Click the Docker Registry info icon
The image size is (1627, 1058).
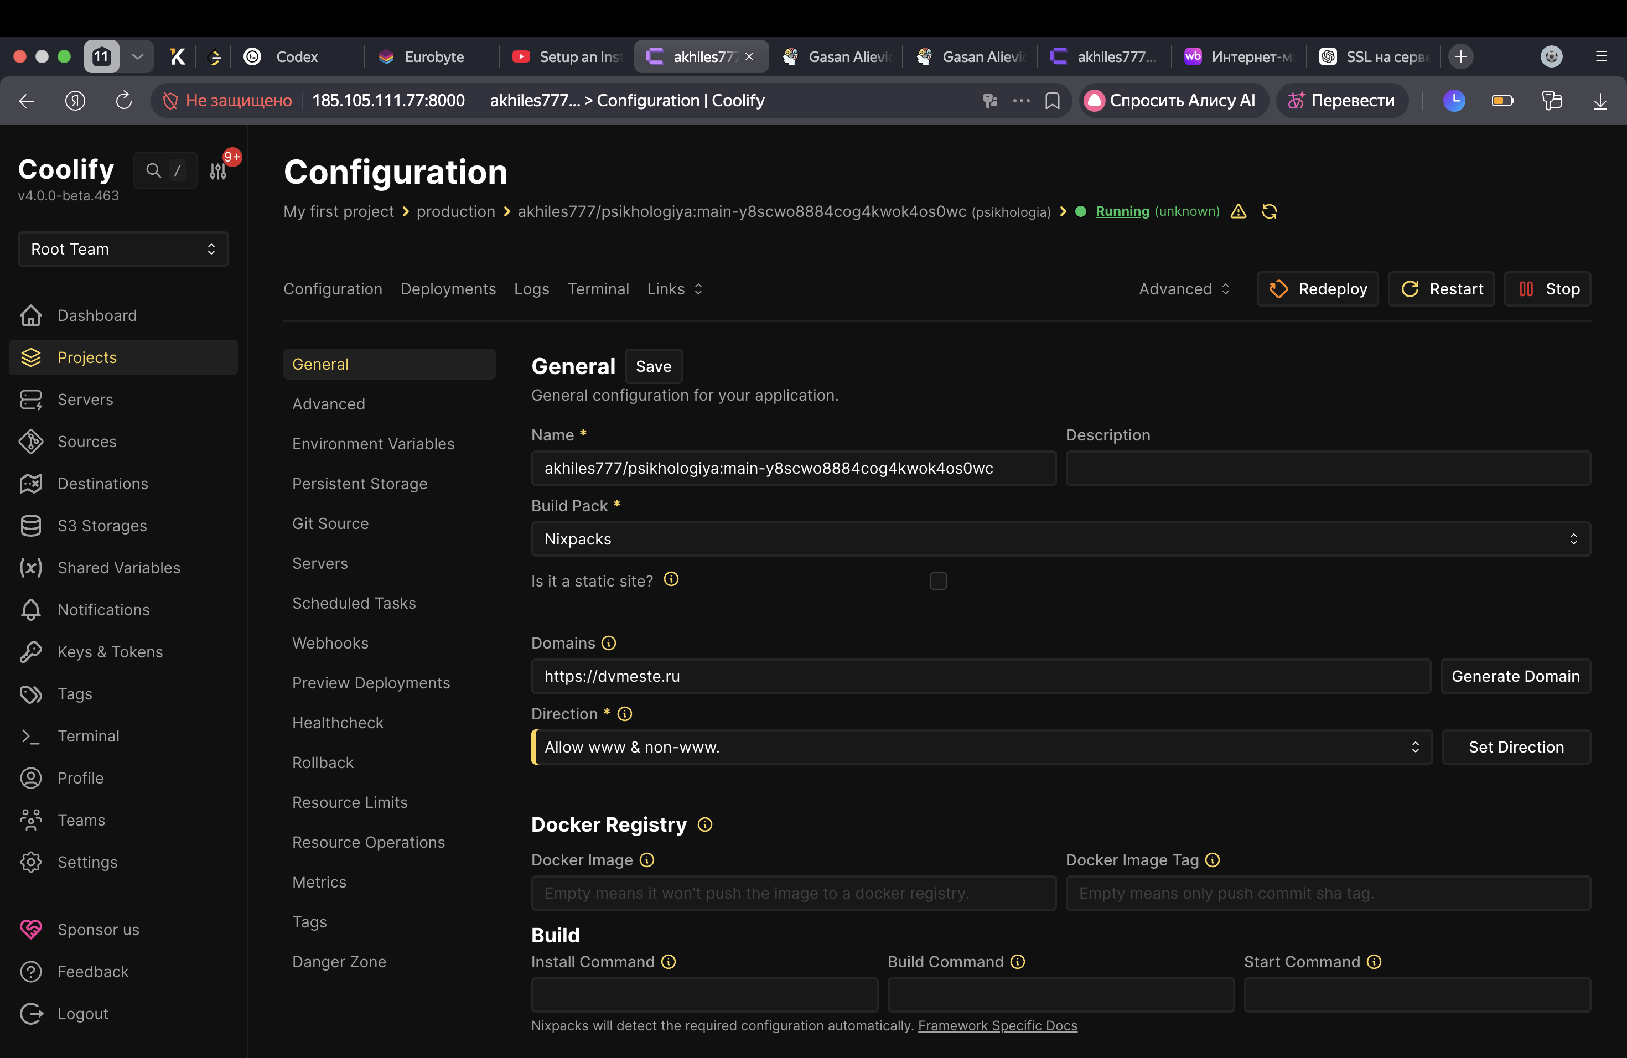pyautogui.click(x=705, y=824)
